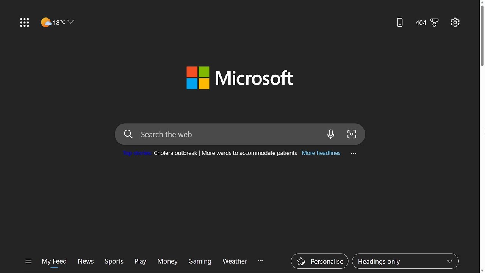Viewport: 485px width, 273px height.
Task: Click the page vertical scrollbar thumb
Action: tap(482, 36)
